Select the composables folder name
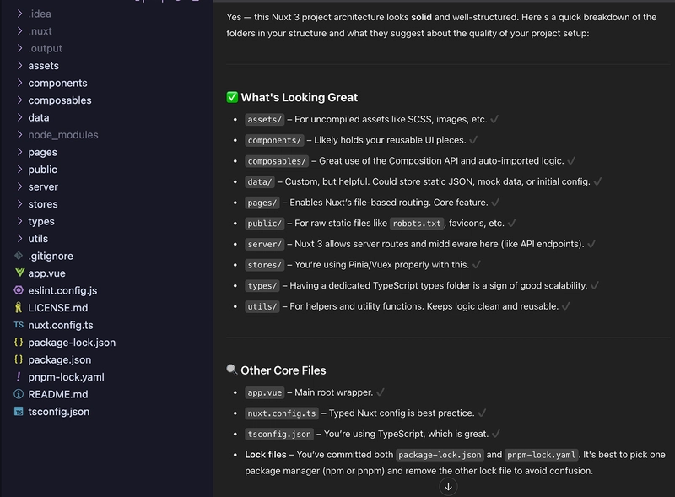Image resolution: width=675 pixels, height=497 pixels. (60, 100)
